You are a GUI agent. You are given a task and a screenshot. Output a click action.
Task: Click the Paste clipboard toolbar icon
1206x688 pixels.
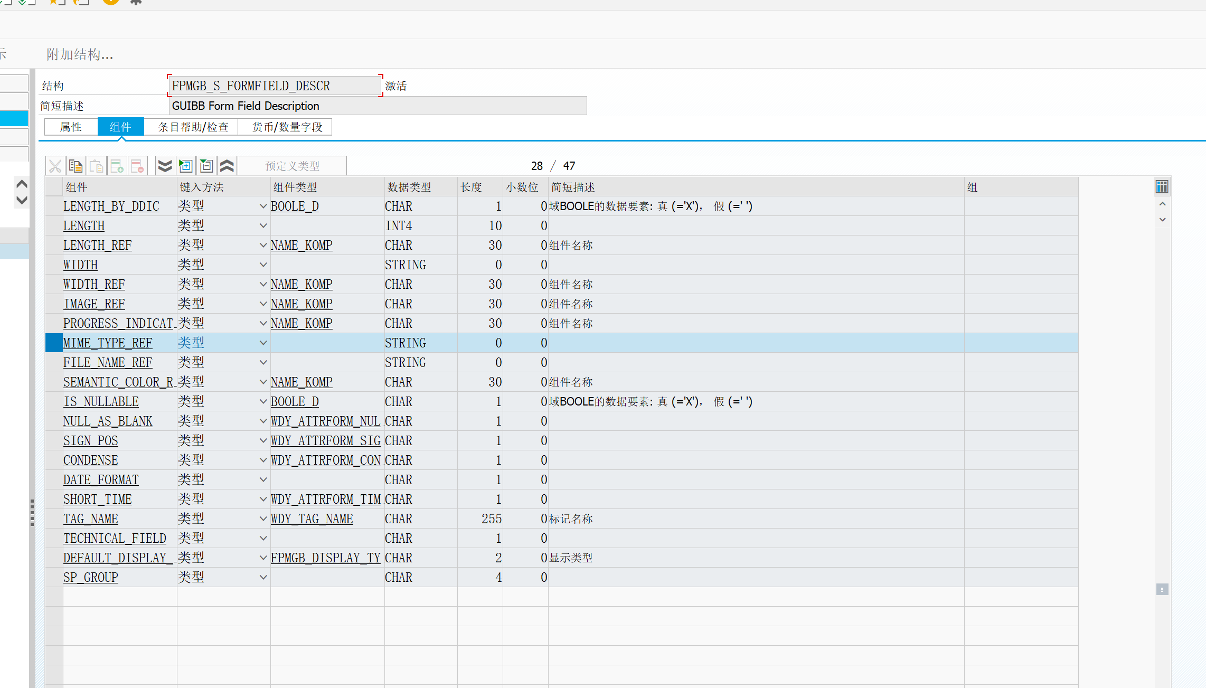[96, 166]
